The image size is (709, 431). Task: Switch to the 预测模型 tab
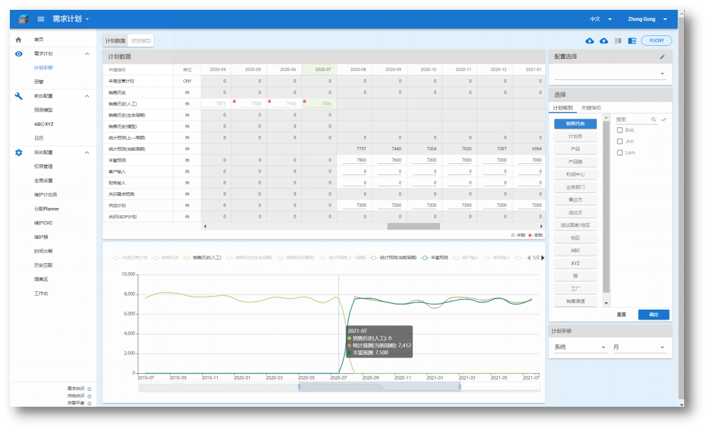141,41
